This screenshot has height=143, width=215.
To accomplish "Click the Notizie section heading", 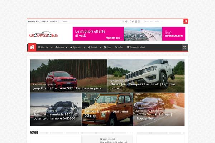I will coord(34,133).
